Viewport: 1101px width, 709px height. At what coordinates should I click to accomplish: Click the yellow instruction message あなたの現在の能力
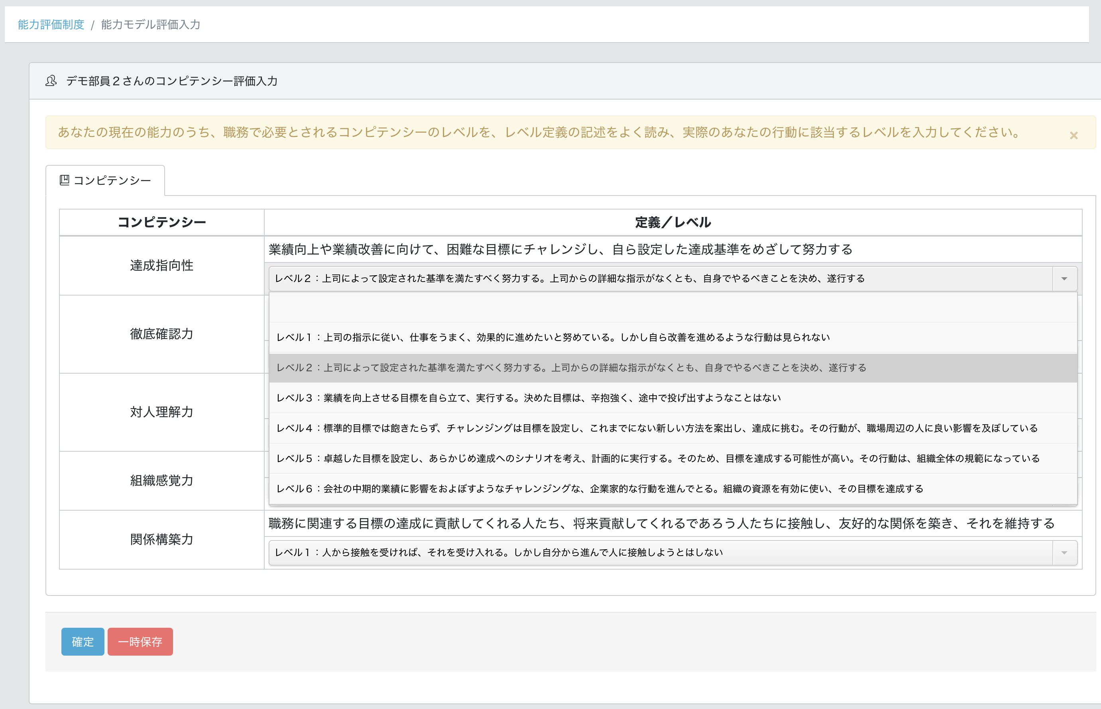(x=539, y=133)
